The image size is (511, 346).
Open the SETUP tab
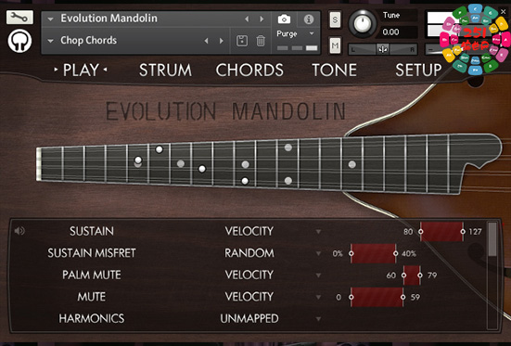tap(418, 70)
